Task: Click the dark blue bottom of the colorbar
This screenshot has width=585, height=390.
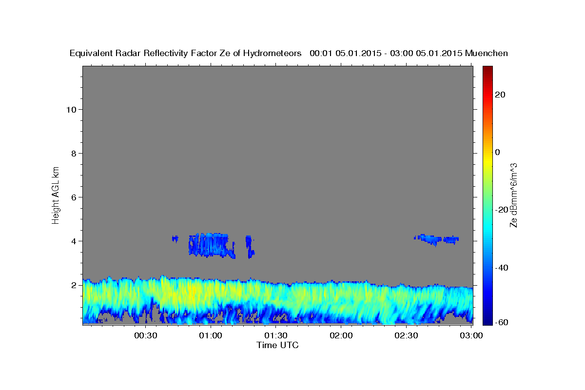Action: (x=487, y=321)
